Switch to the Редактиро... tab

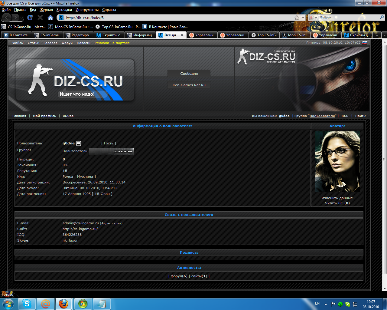[x=78, y=35]
